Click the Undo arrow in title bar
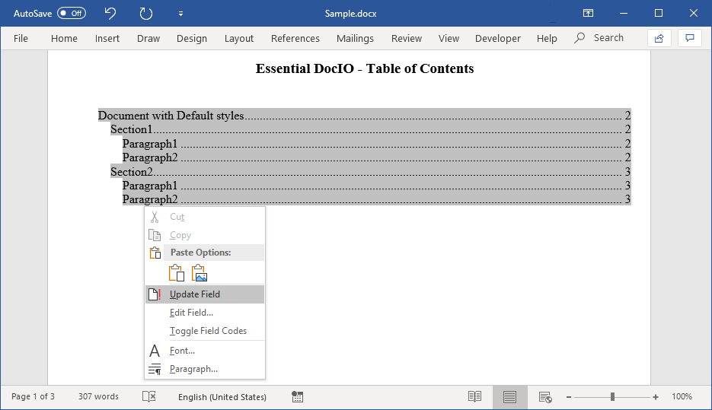Screen dimensions: 712x410 tap(110, 13)
